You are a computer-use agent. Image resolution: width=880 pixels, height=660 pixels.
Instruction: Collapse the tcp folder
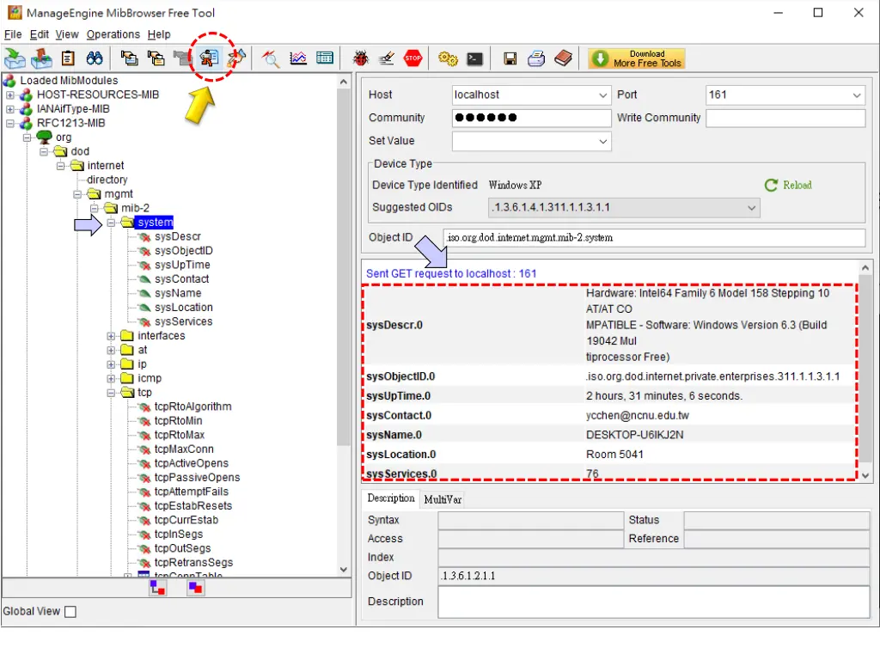[111, 393]
